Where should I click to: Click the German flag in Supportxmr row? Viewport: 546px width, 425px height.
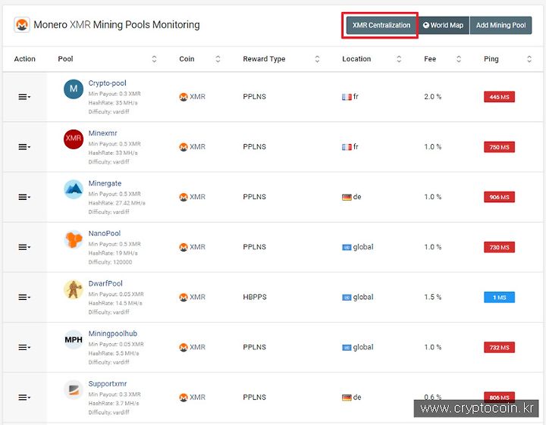[347, 398]
